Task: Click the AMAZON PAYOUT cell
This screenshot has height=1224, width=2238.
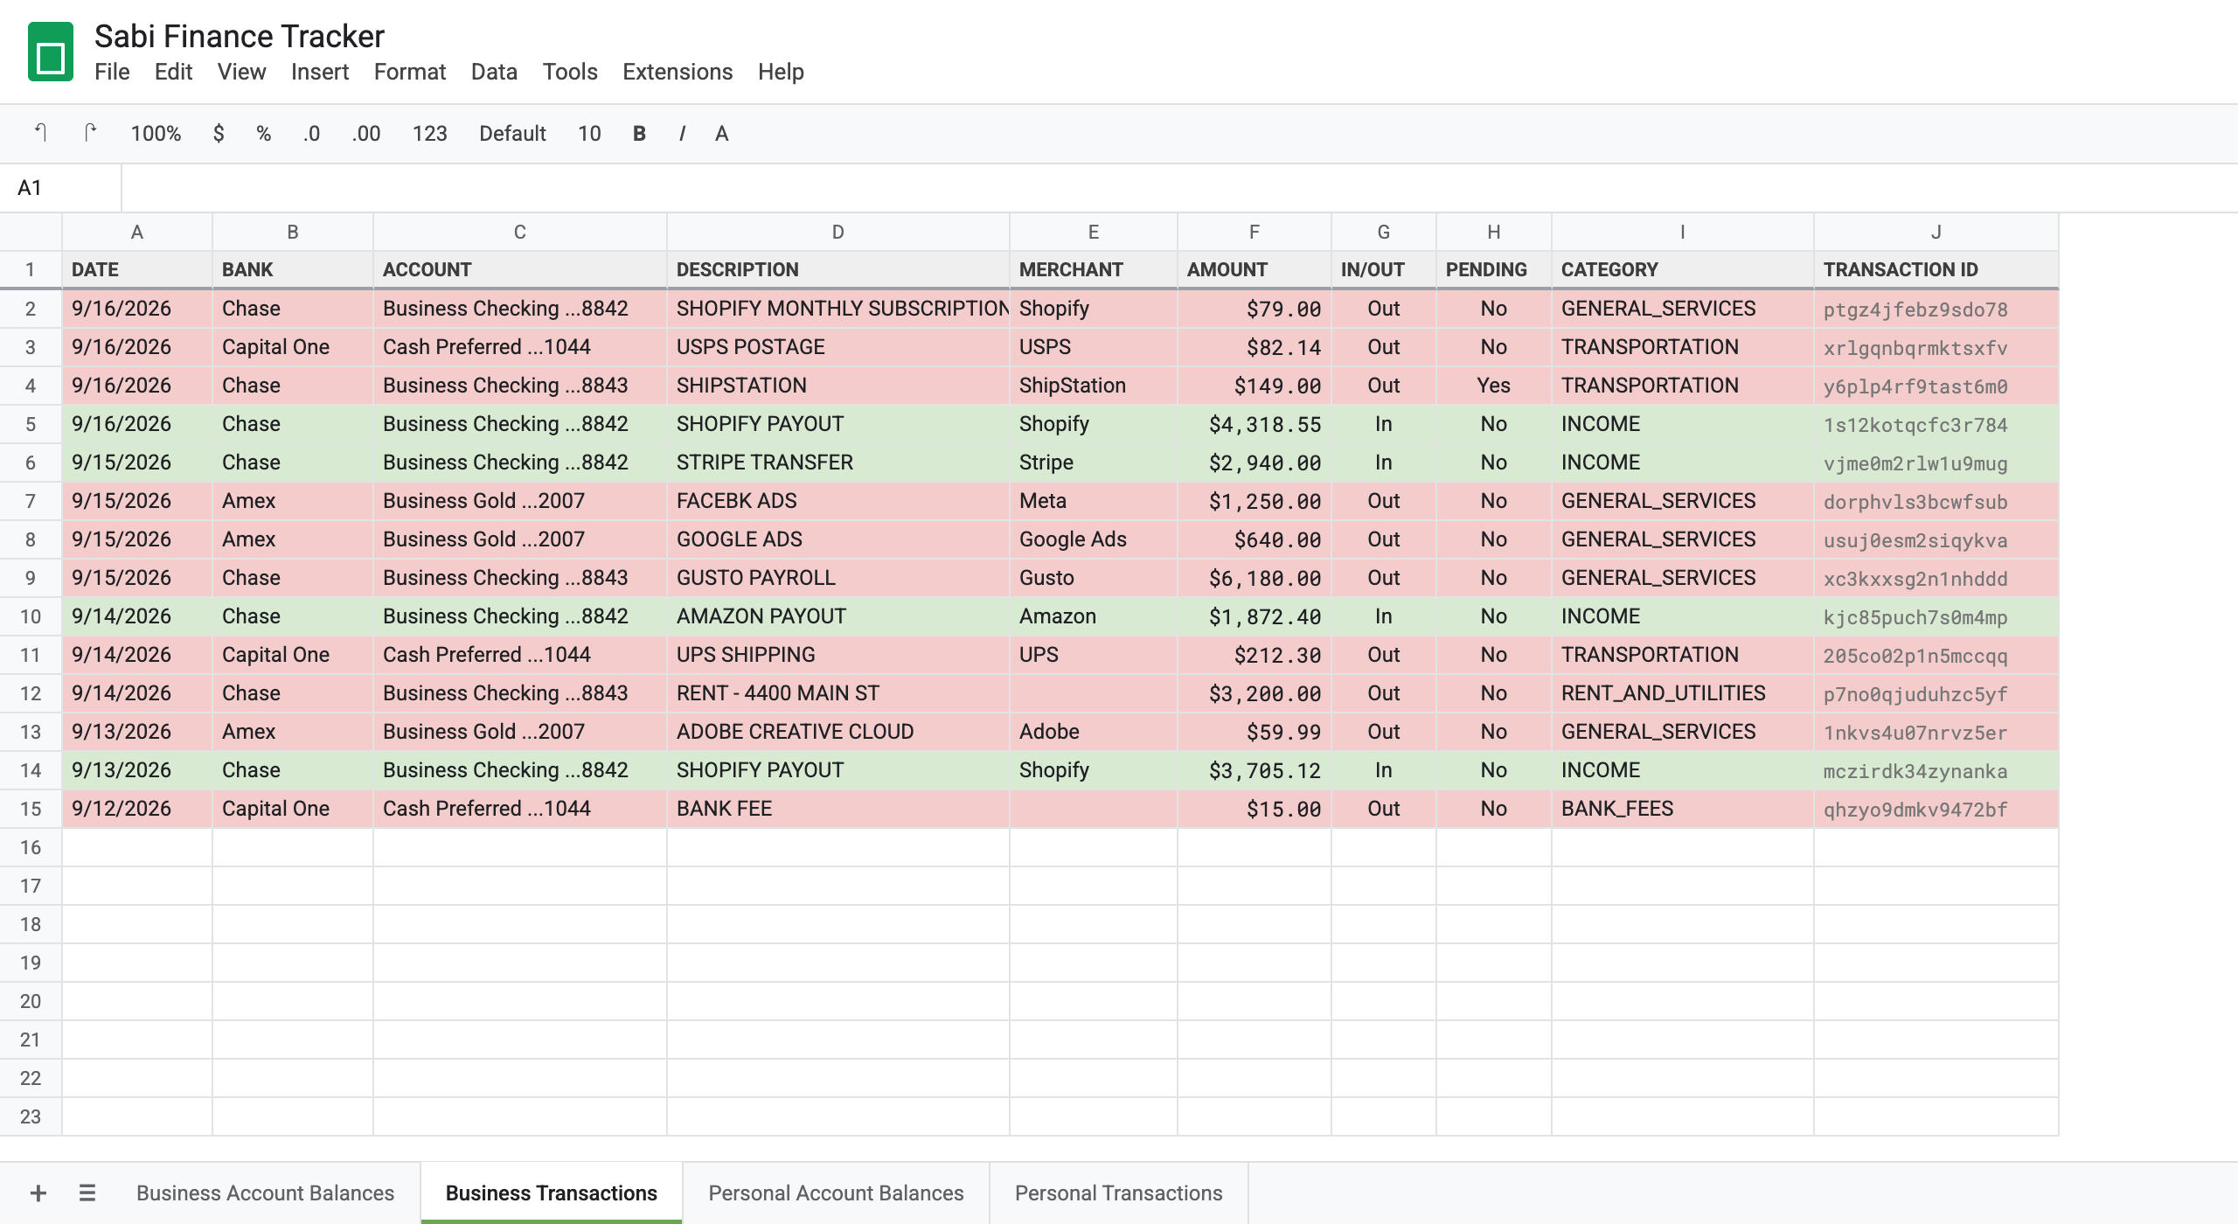Action: (838, 616)
